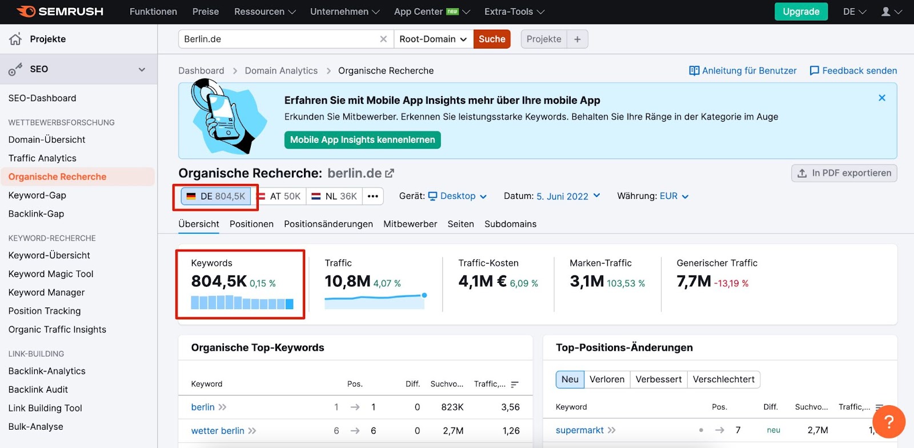914x448 pixels.
Task: Open the Währung EUR dropdown
Action: (x=674, y=196)
